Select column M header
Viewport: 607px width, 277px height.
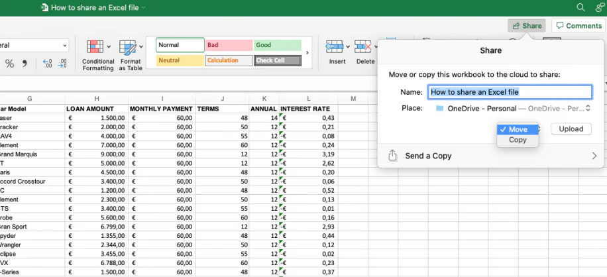pos(353,99)
